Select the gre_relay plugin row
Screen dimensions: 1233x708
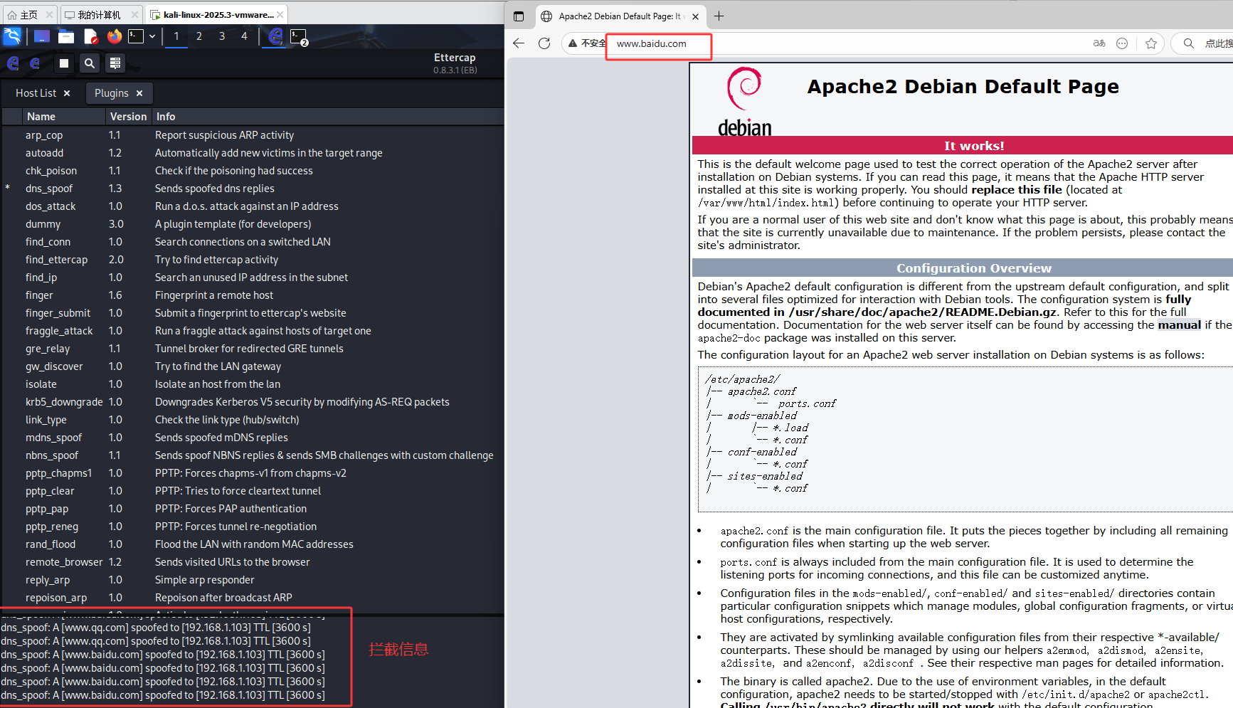(253, 349)
